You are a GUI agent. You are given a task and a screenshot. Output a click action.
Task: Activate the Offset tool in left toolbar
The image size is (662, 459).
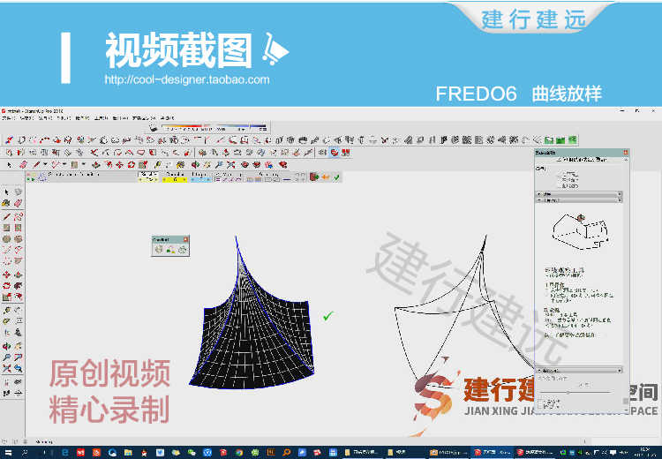tap(18, 297)
